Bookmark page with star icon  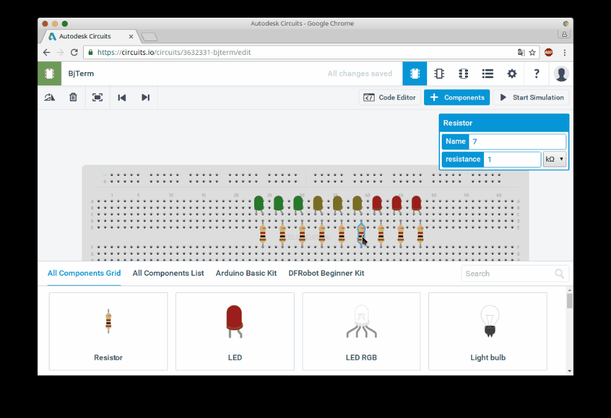click(x=532, y=52)
